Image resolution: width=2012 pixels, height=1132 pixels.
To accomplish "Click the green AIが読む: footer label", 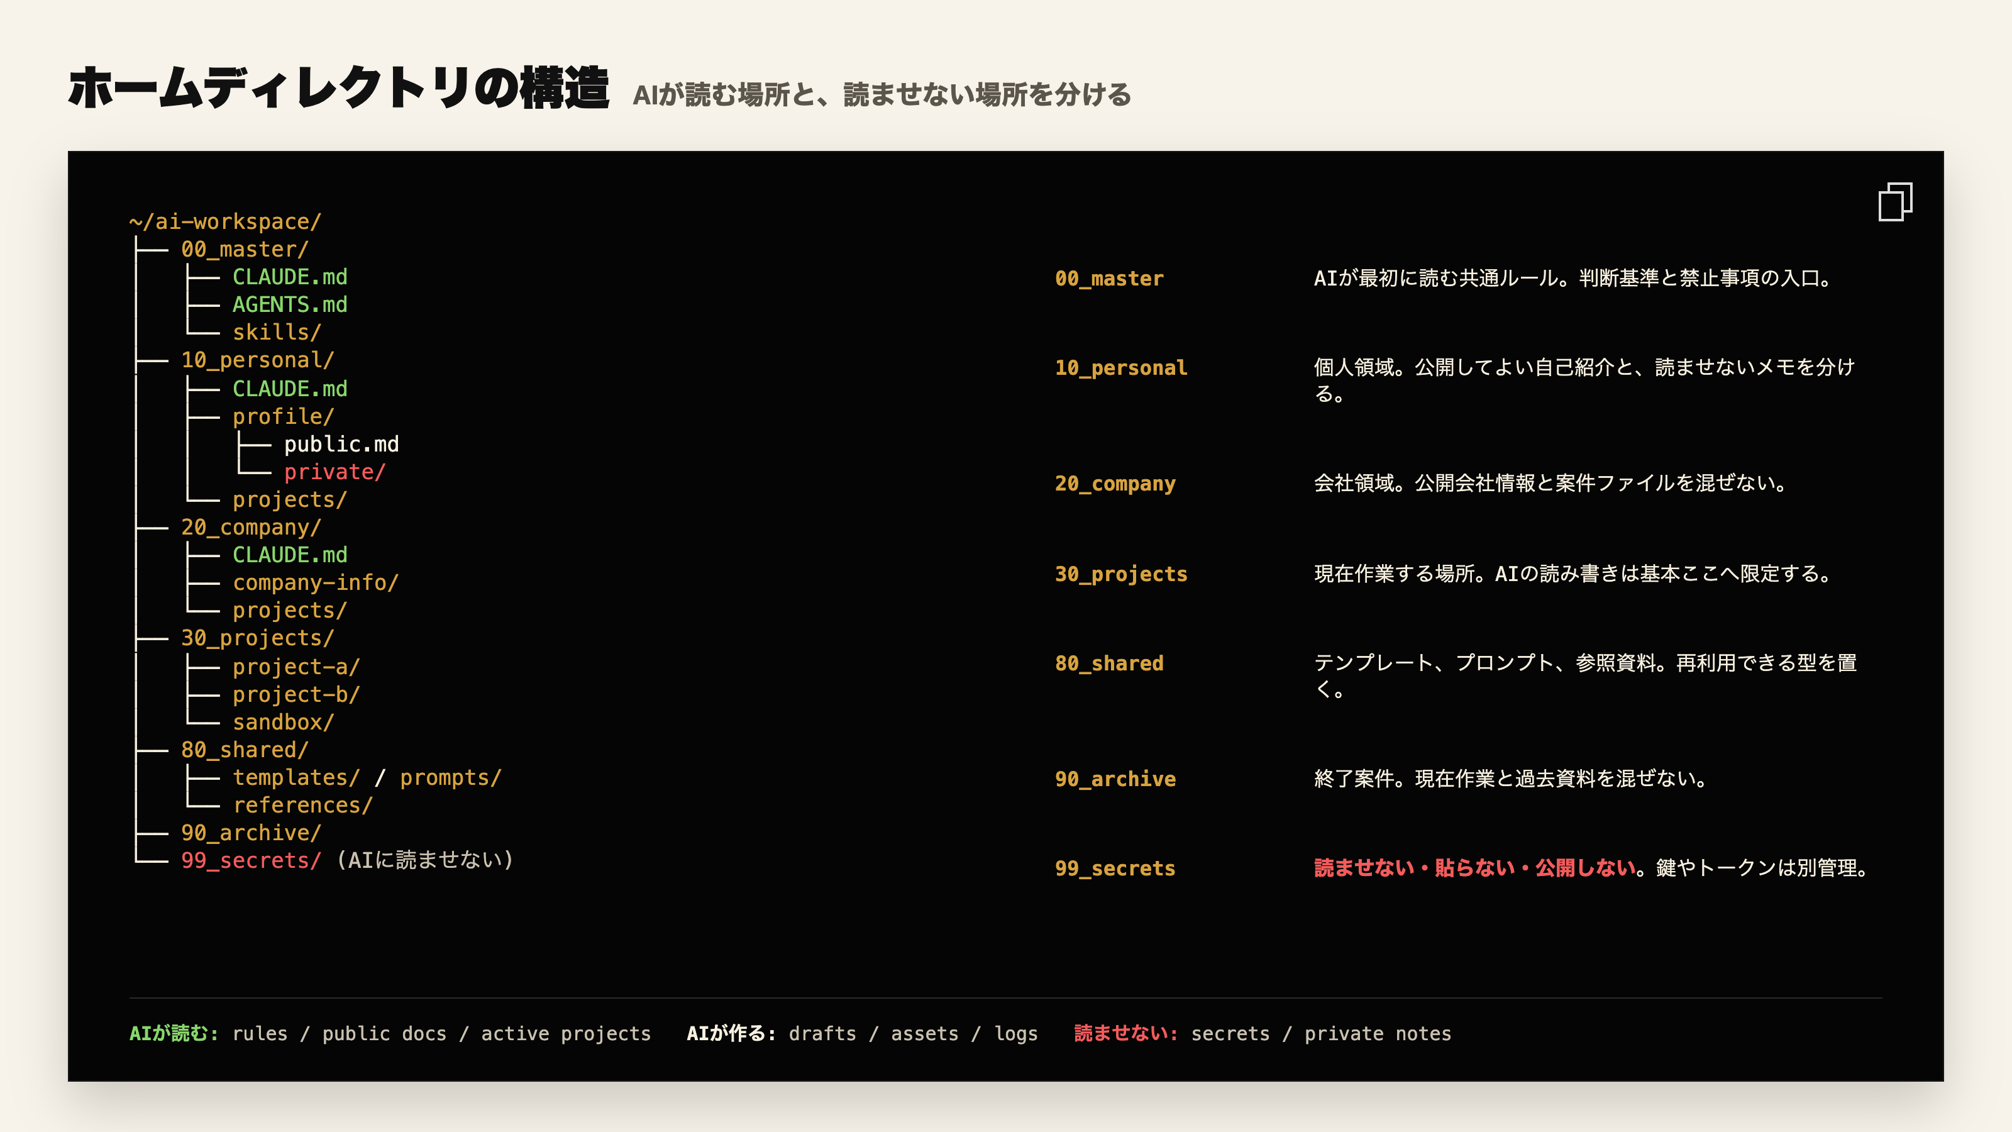I will (x=174, y=1033).
